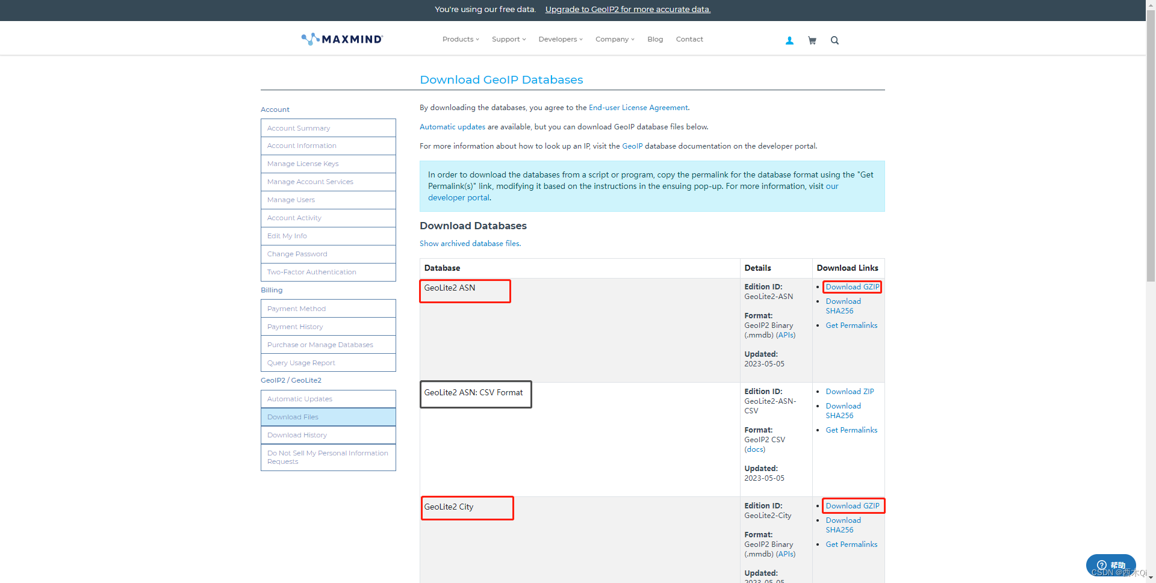This screenshot has width=1156, height=583.
Task: Download GZIP for GeoLite2 ASN
Action: [852, 287]
